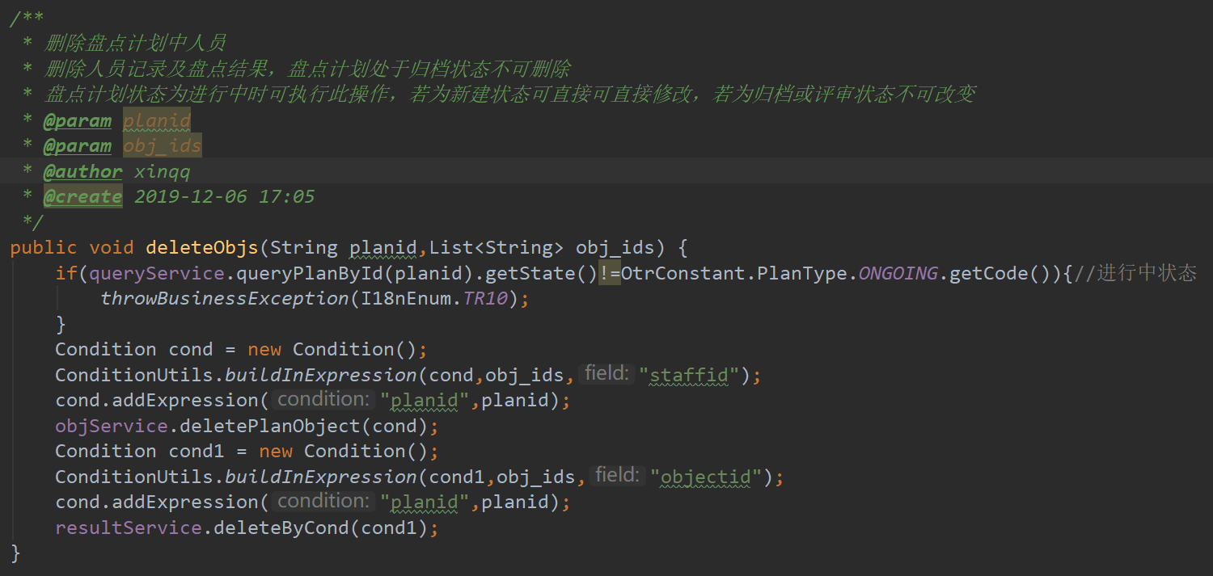Click the @author javadoc tag
Viewport: 1213px width, 576px height.
point(82,171)
